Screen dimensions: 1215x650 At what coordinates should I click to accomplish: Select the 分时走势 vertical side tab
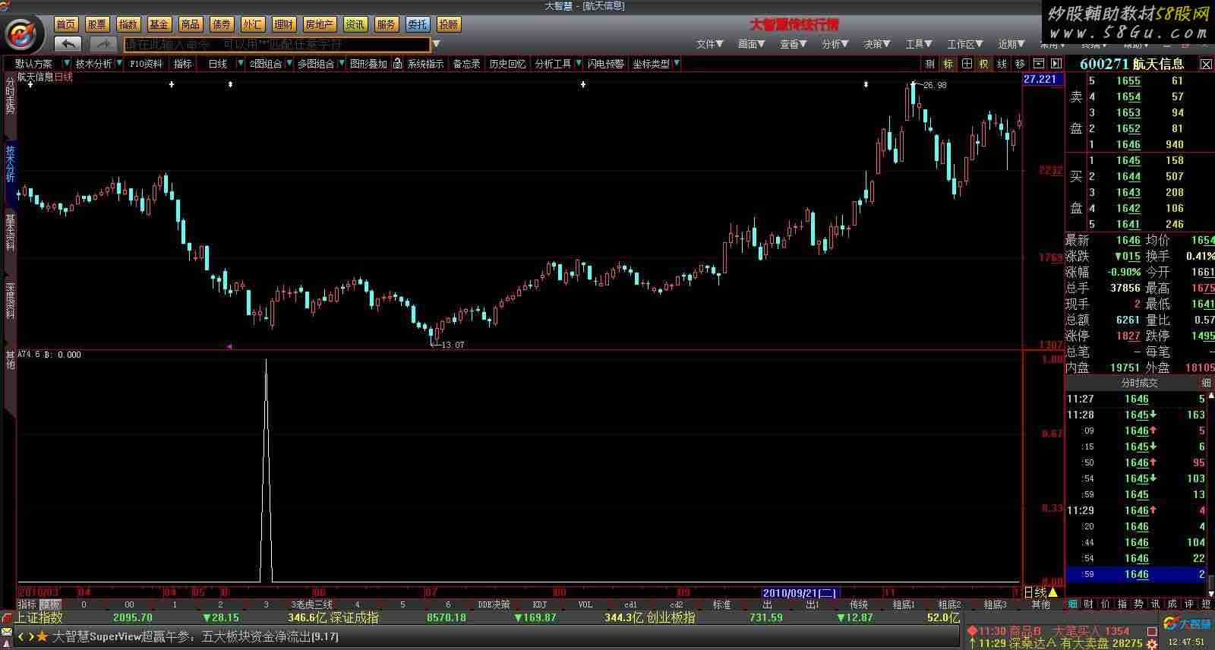point(10,96)
